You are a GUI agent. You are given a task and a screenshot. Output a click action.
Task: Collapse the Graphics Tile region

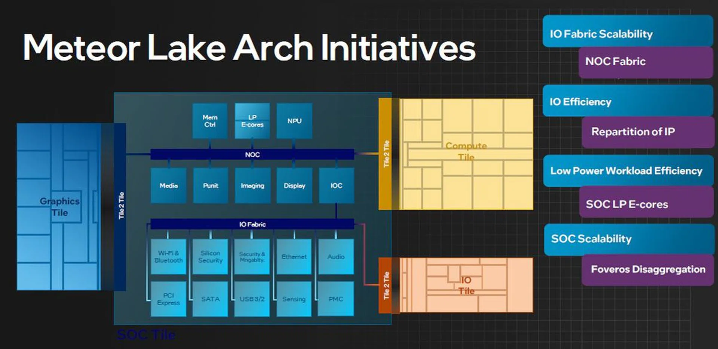(60, 207)
